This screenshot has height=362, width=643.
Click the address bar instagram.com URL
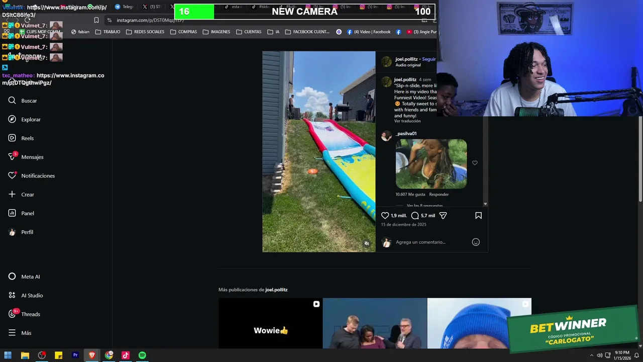point(150,20)
